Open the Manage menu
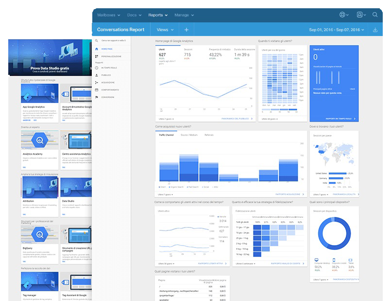Image resolution: width=391 pixels, height=301 pixels. click(x=184, y=15)
